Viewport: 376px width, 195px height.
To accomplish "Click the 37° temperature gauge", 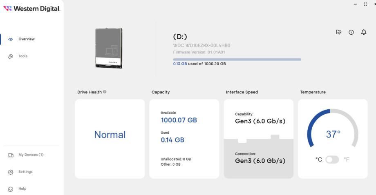I will pos(333,129).
